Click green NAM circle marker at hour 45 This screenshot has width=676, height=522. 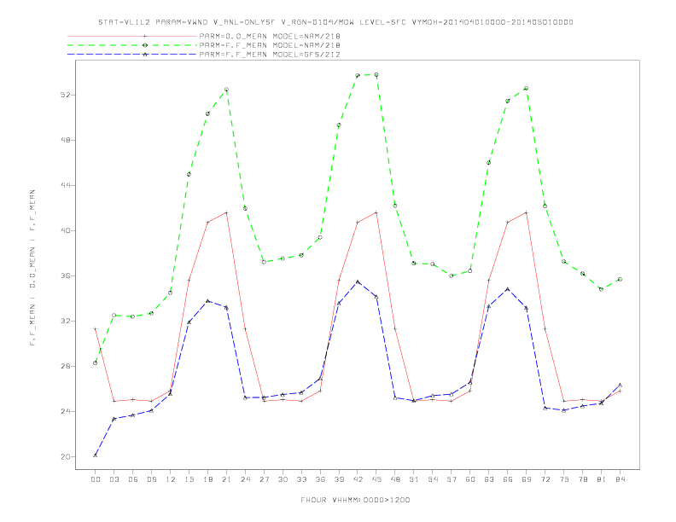[x=376, y=75]
